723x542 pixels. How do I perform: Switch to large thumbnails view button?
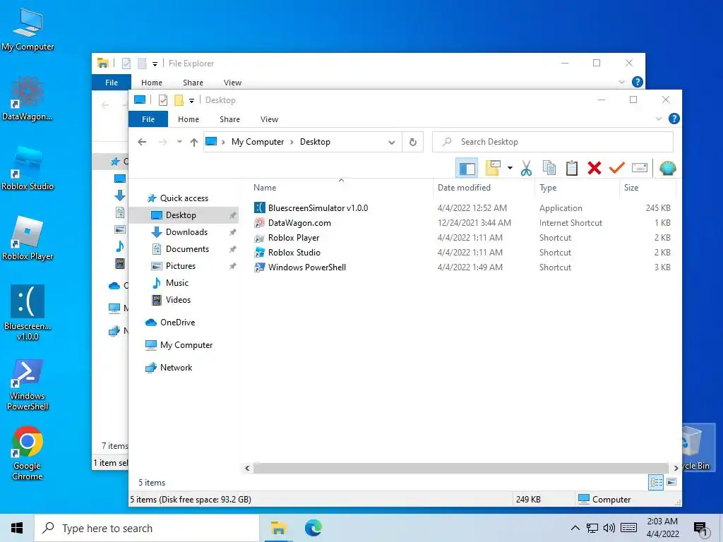(x=671, y=482)
